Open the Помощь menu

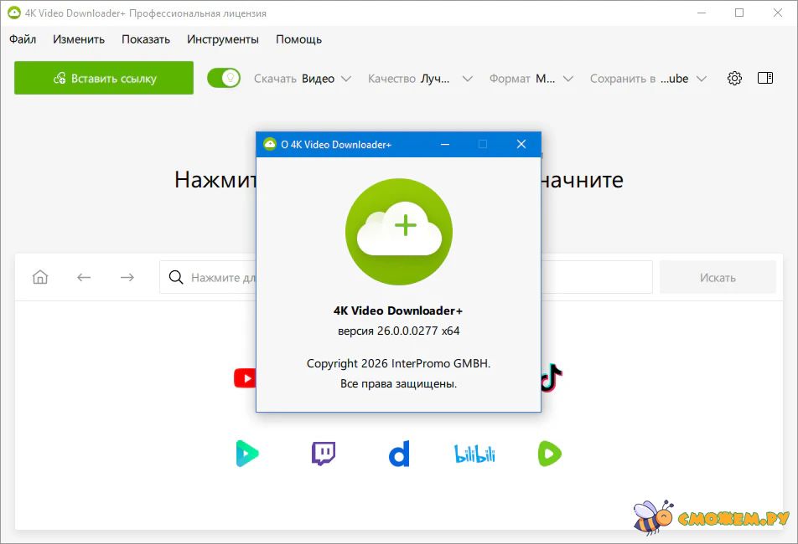coord(298,39)
